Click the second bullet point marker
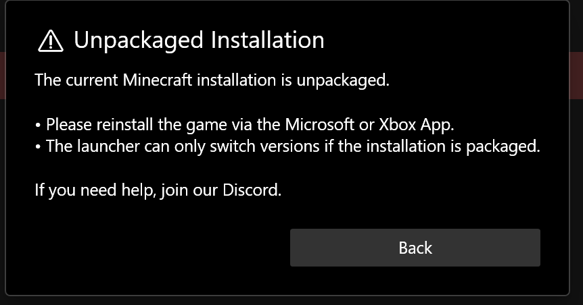The height and width of the screenshot is (305, 583). pyautogui.click(x=39, y=147)
